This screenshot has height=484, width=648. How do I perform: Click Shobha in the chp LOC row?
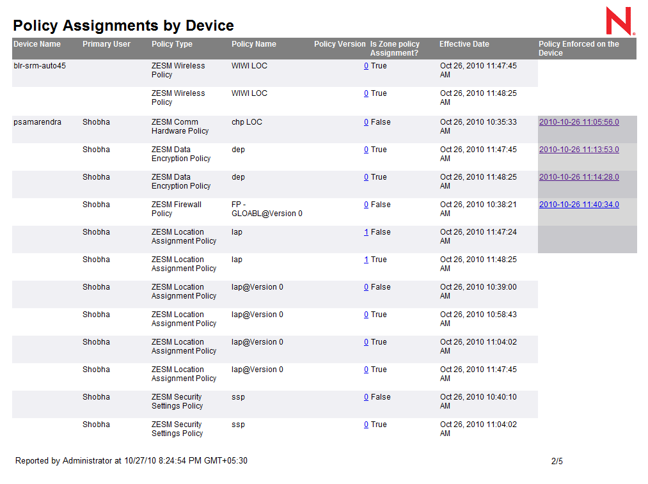point(97,122)
